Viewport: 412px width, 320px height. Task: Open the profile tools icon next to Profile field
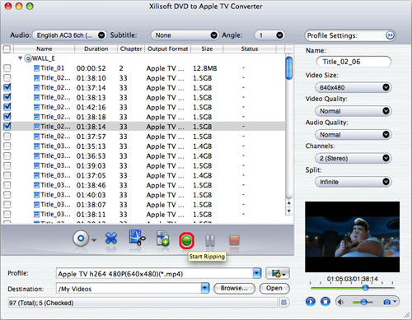[x=278, y=273]
